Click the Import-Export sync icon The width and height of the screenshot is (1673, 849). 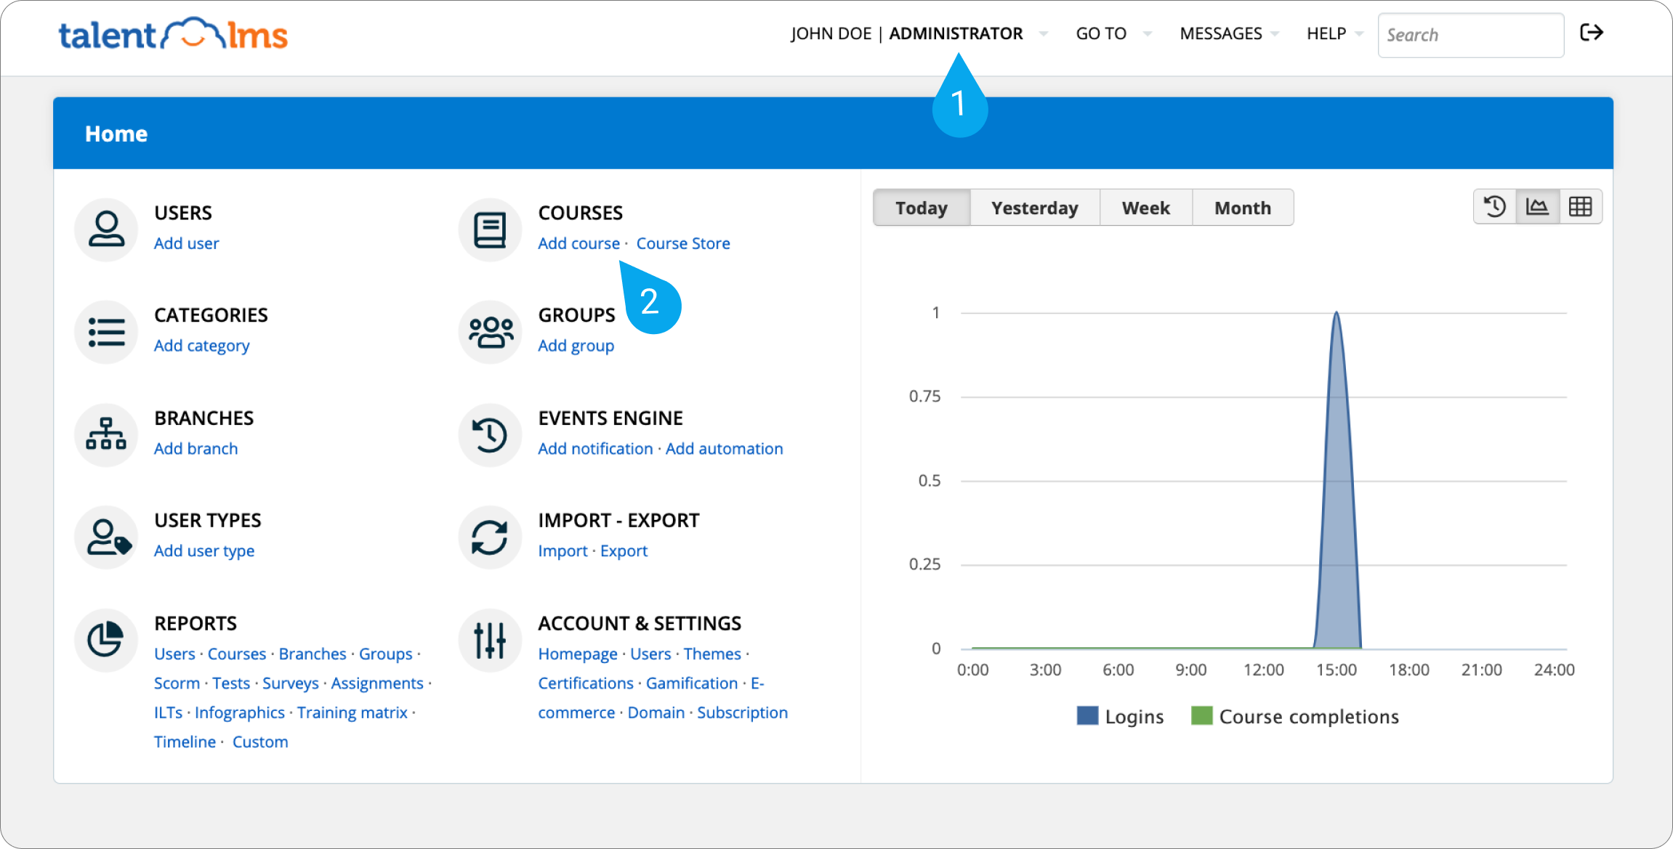tap(490, 537)
